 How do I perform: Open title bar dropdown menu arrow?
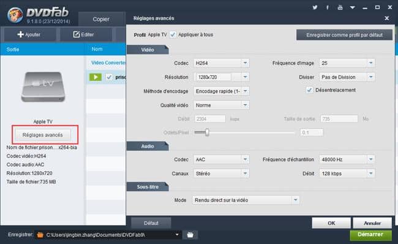(x=352, y=7)
